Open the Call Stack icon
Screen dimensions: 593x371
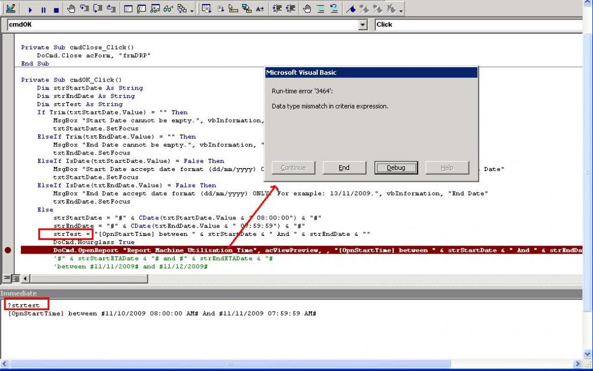pyautogui.click(x=182, y=9)
